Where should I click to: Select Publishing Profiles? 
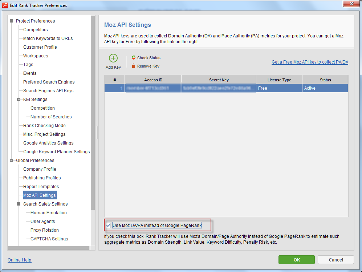(x=42, y=178)
